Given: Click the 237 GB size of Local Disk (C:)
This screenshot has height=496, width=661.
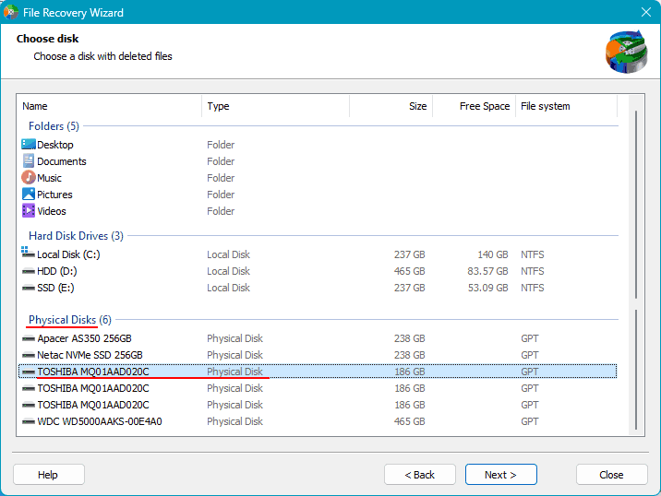Looking at the screenshot, I should (409, 254).
